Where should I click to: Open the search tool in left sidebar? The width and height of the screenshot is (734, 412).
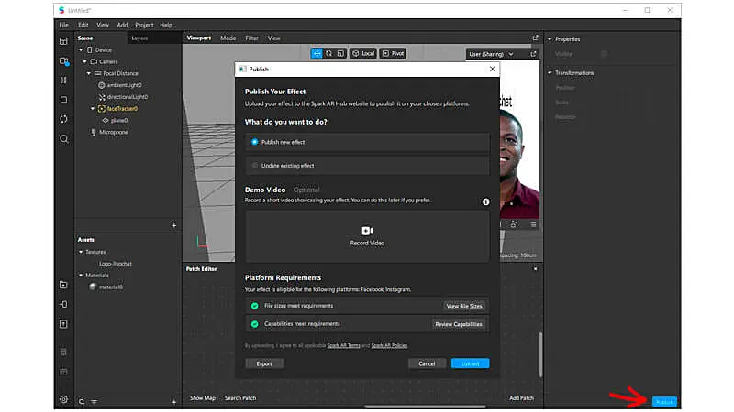point(63,139)
